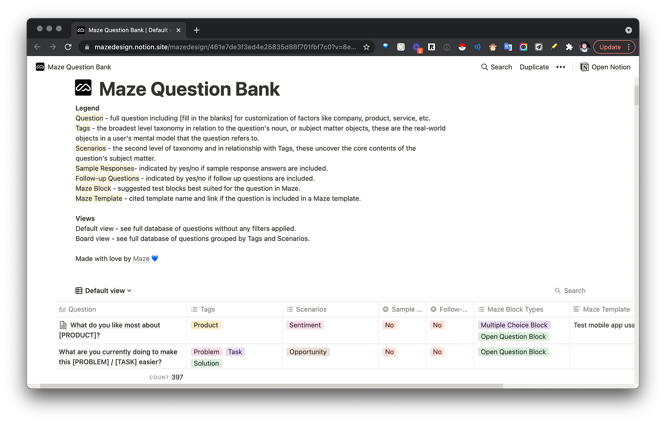
Task: Reload the page
Action: (x=68, y=47)
